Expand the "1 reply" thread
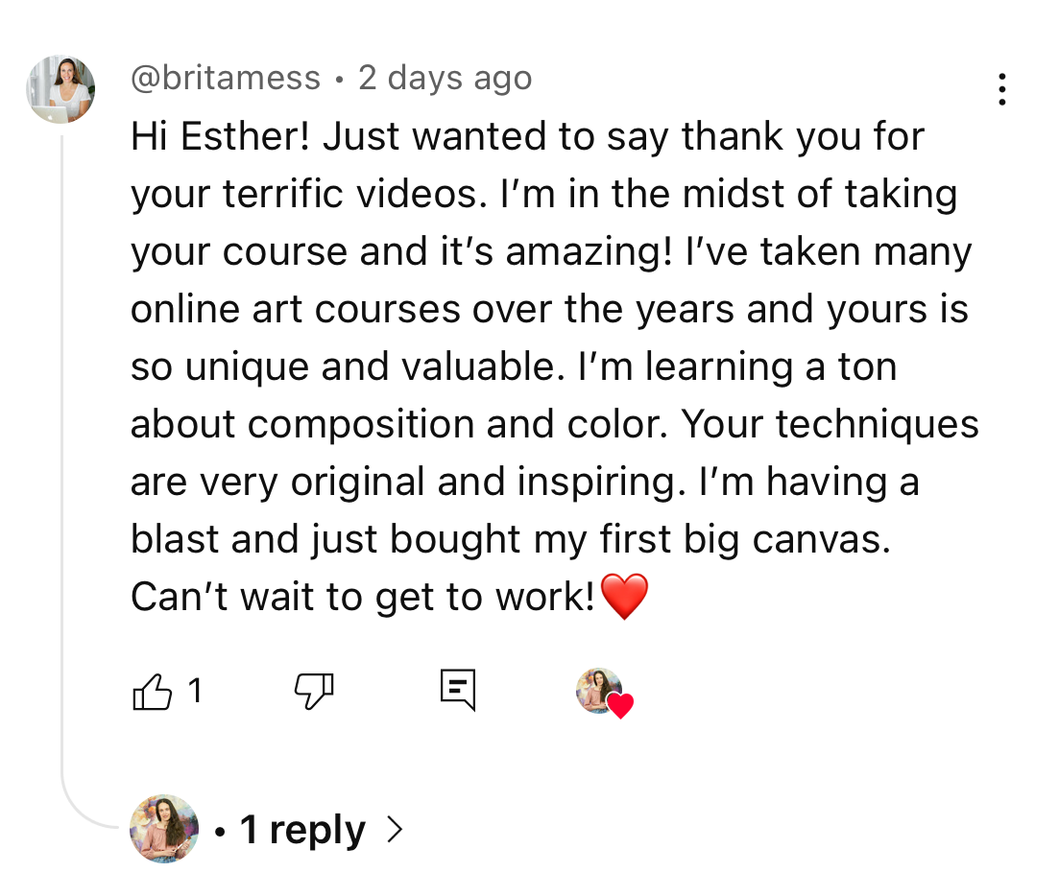 (x=301, y=830)
